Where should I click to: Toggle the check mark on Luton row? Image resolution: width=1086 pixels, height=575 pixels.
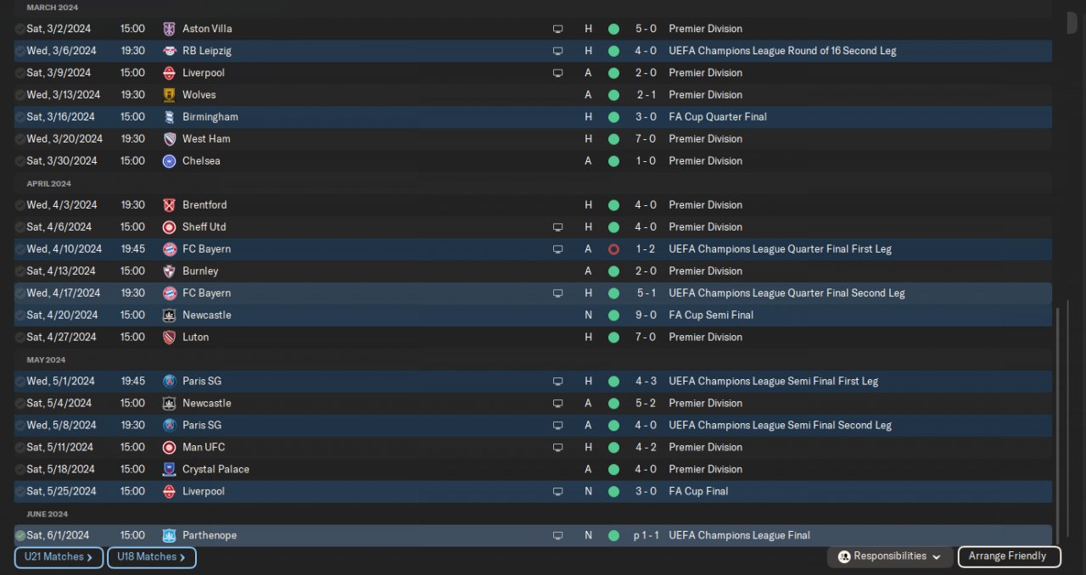pyautogui.click(x=20, y=338)
